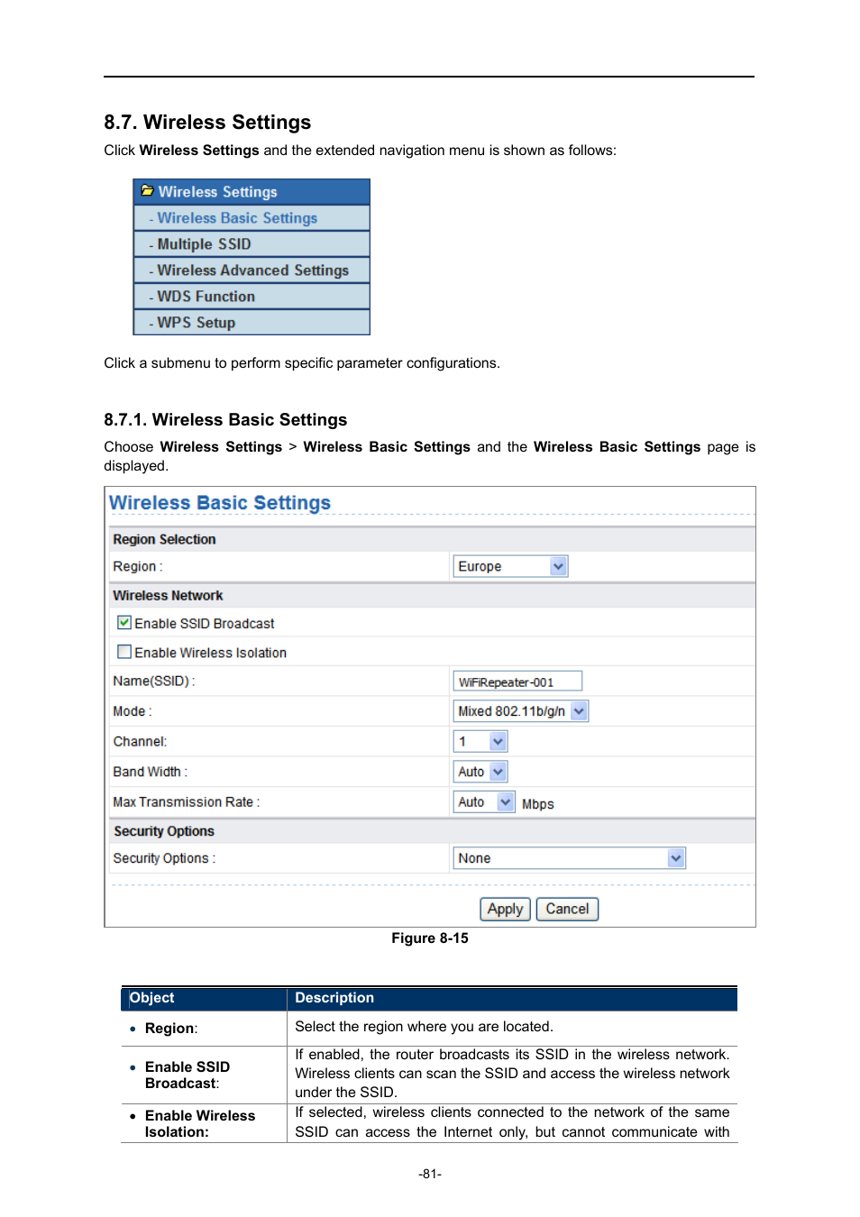Click the Mbps unit label
This screenshot has width=860, height=1217.
coord(538,804)
